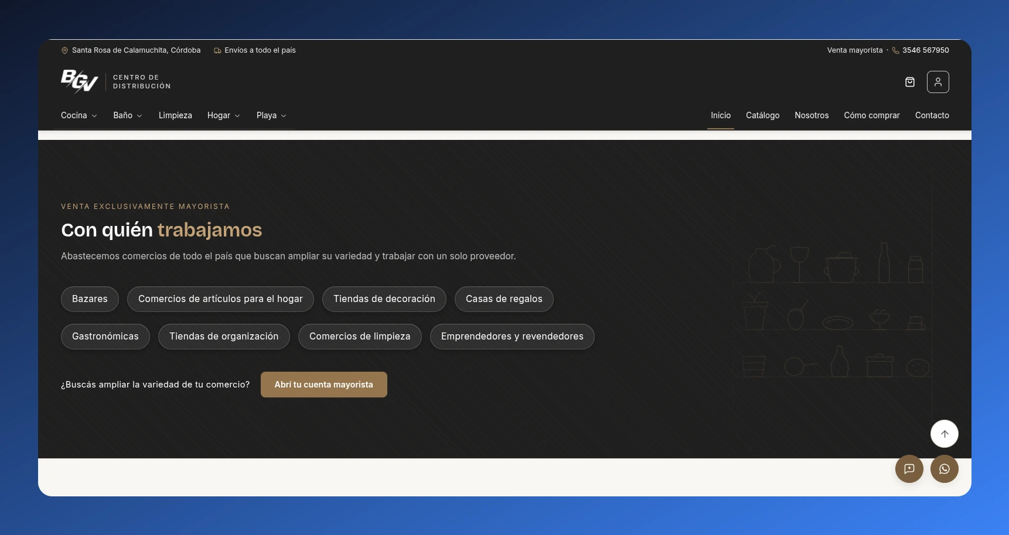The width and height of the screenshot is (1009, 535).
Task: Click Abrí tu cuenta mayorista button
Action: point(324,385)
